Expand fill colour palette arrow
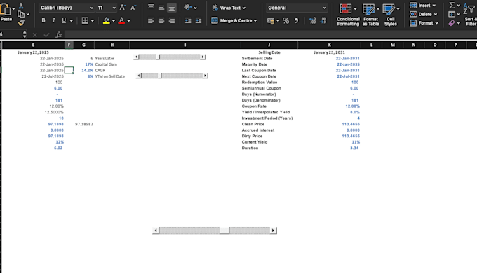 [114, 20]
